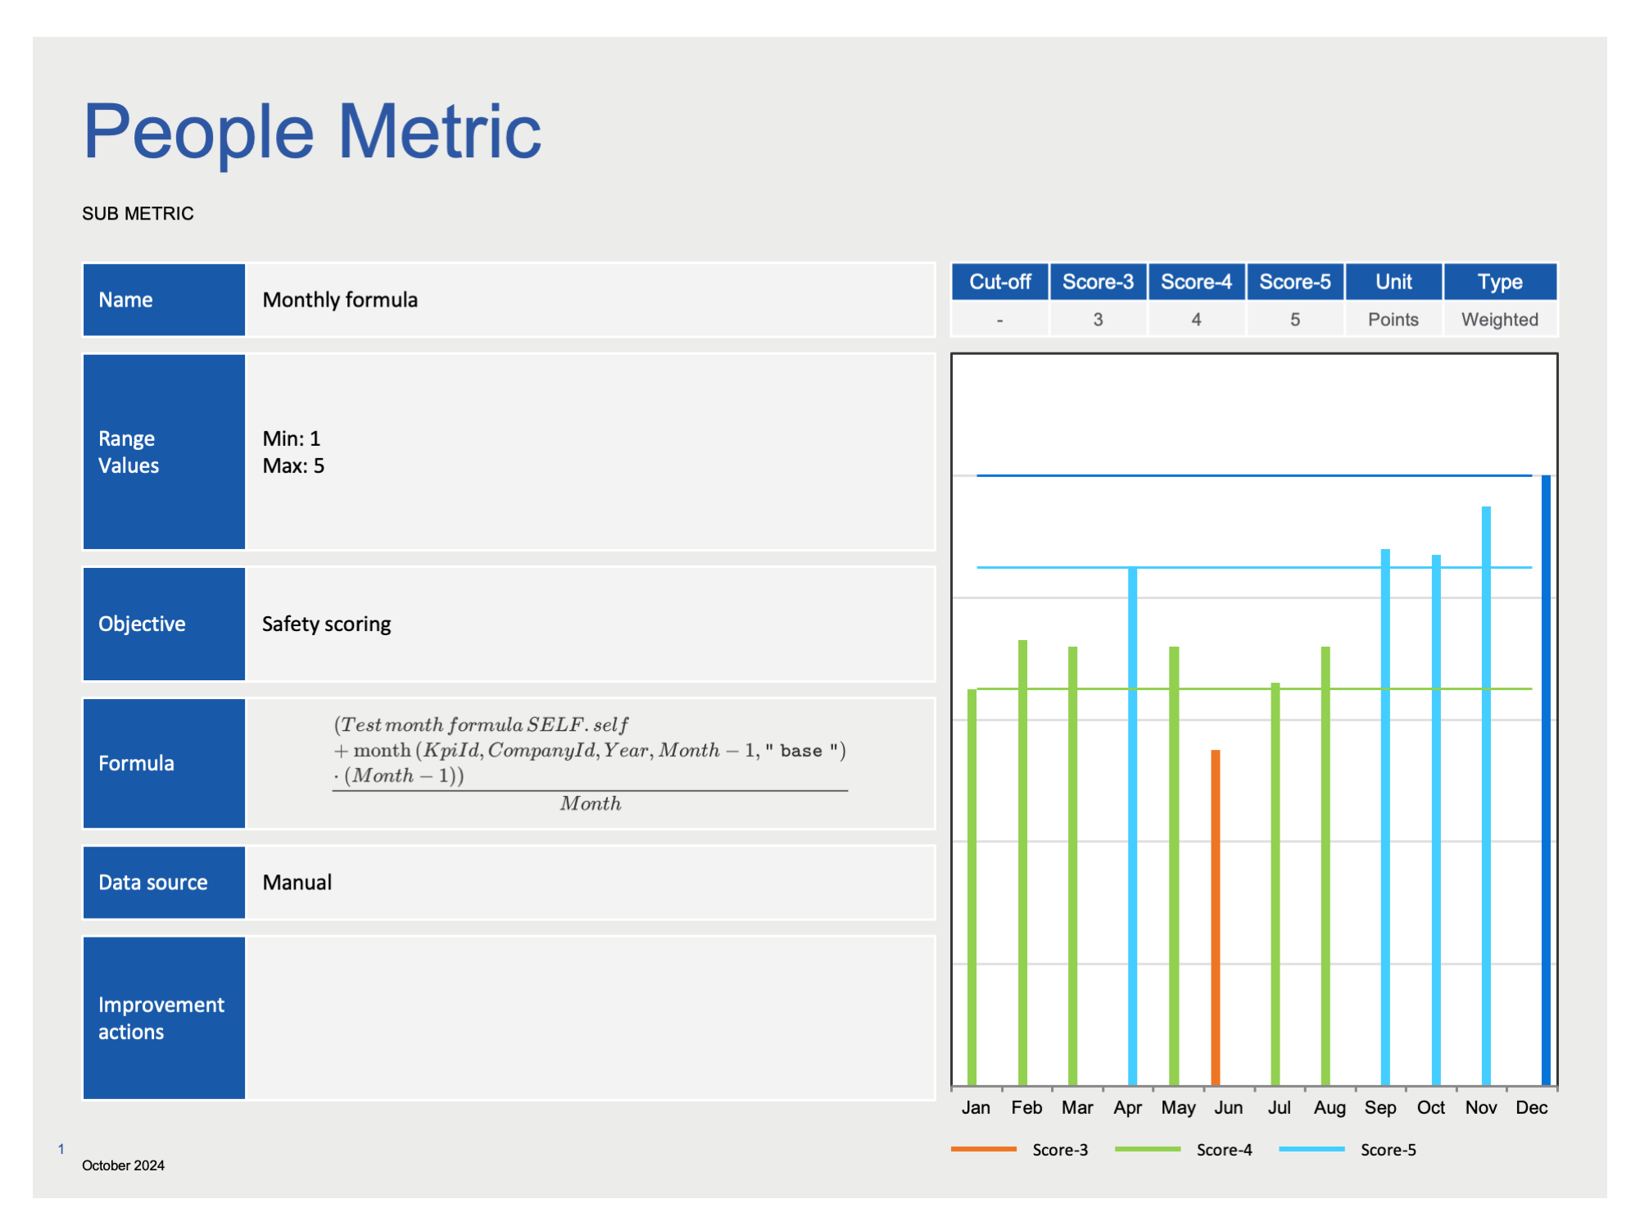This screenshot has height=1231, width=1640.
Task: Select the Points unit cell
Action: pyautogui.click(x=1393, y=320)
